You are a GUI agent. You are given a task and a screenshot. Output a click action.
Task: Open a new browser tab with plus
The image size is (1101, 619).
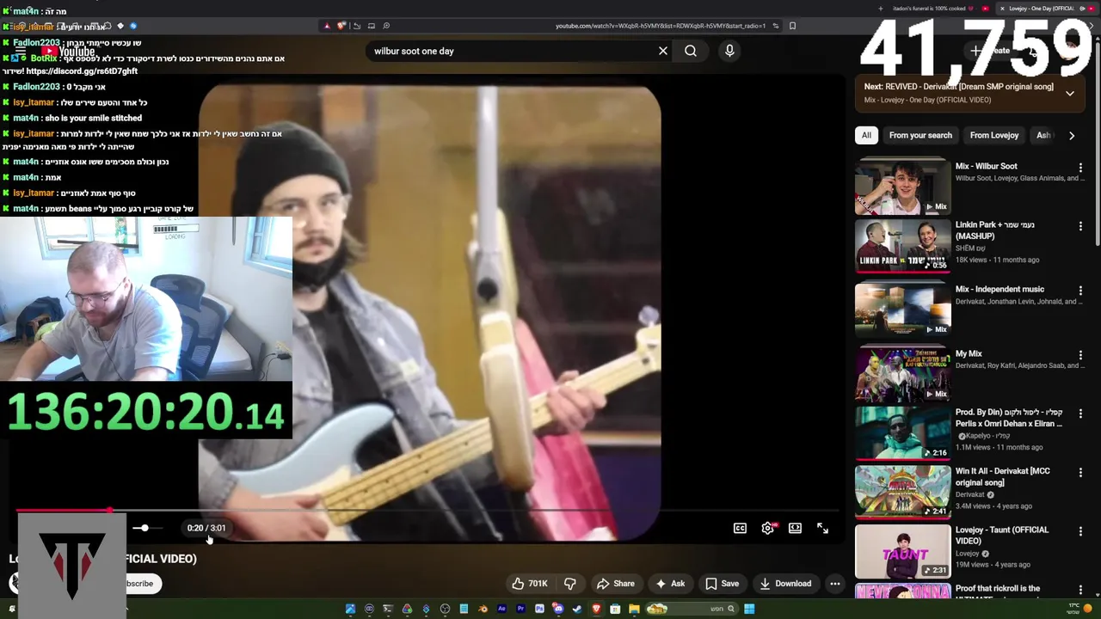(880, 9)
